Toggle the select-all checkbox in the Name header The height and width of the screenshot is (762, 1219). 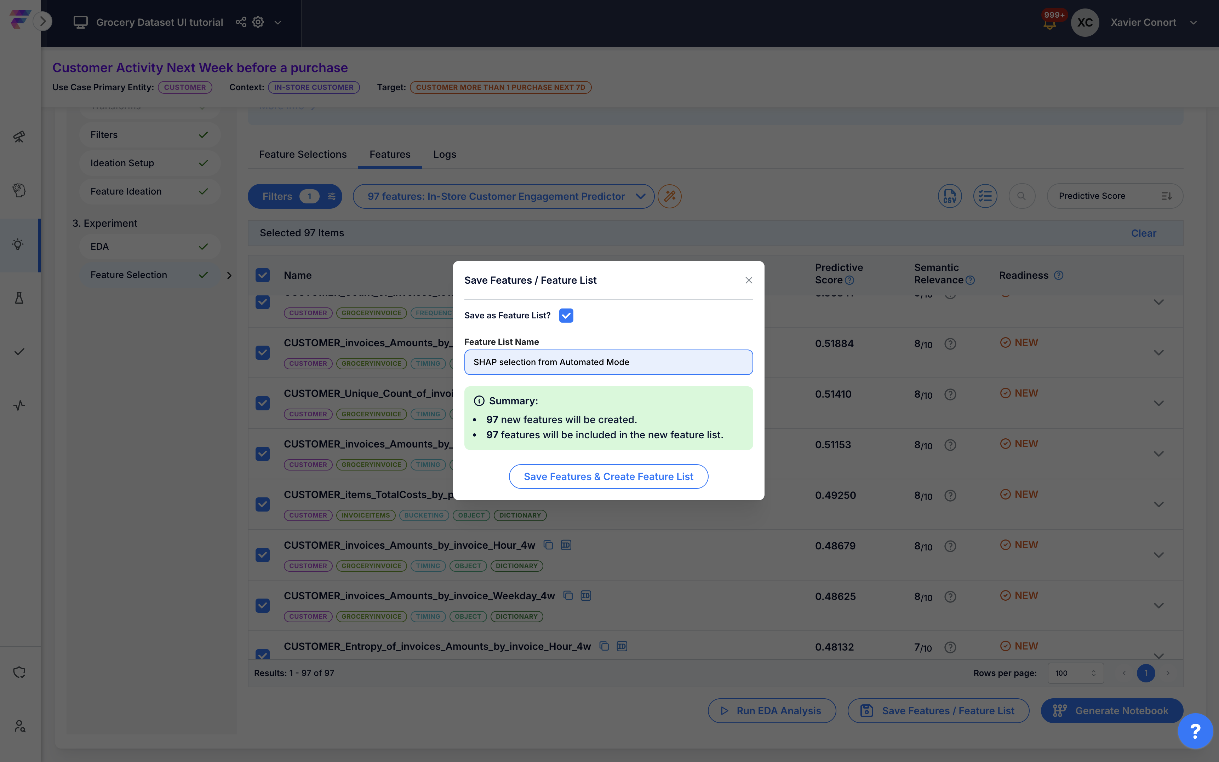pyautogui.click(x=263, y=275)
